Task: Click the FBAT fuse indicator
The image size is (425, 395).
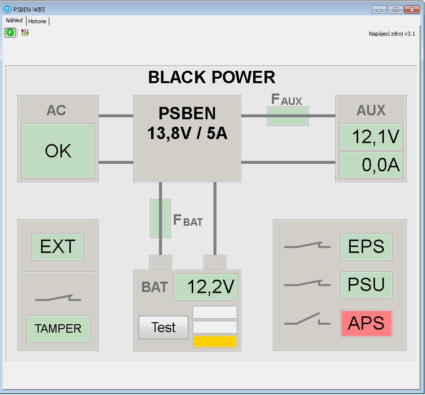Action: click(160, 218)
